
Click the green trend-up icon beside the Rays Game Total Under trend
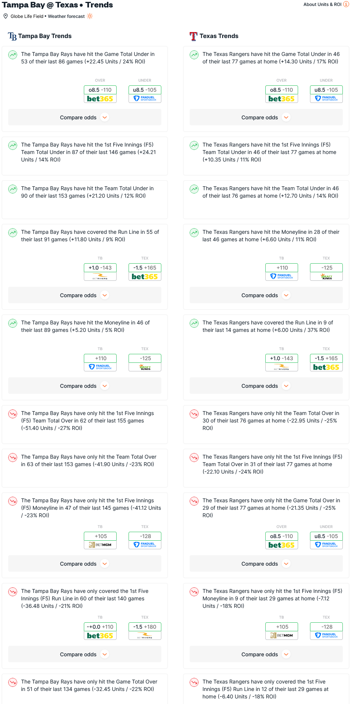[x=13, y=55]
